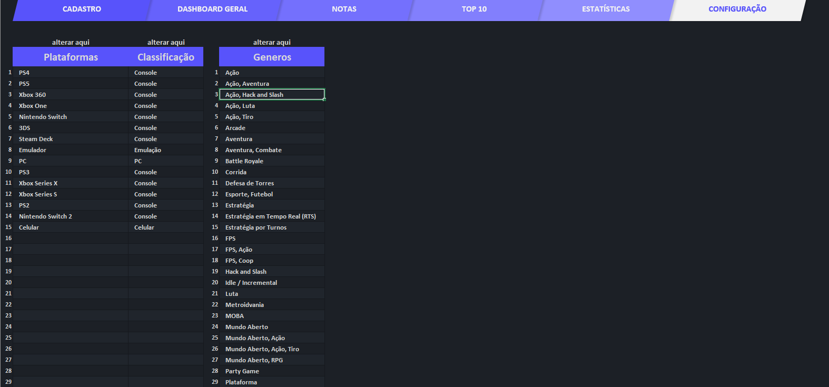Select the Nintendo Switch cell in row 5
829x387 pixels.
pyautogui.click(x=71, y=117)
